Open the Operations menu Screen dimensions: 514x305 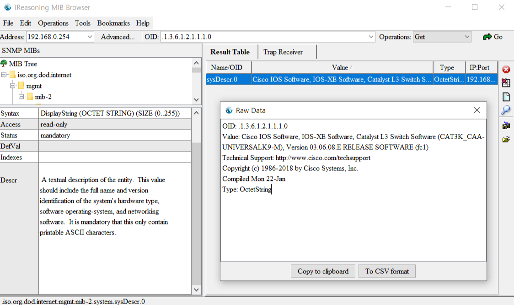point(53,23)
